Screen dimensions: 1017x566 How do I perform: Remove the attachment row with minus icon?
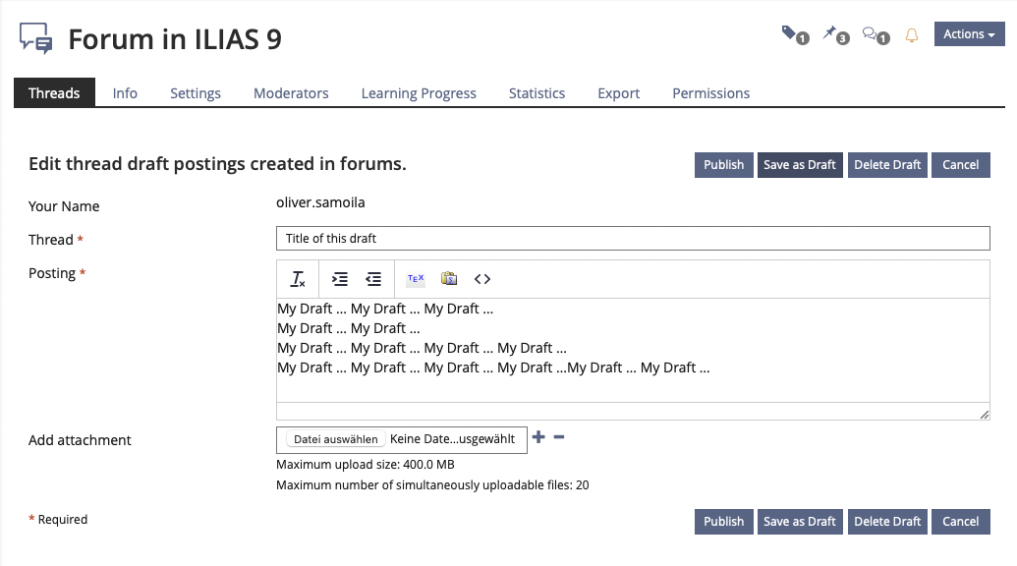click(x=559, y=436)
